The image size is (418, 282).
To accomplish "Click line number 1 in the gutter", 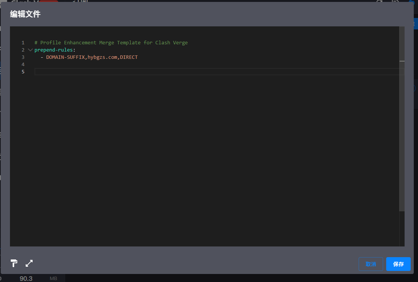I will click(23, 42).
